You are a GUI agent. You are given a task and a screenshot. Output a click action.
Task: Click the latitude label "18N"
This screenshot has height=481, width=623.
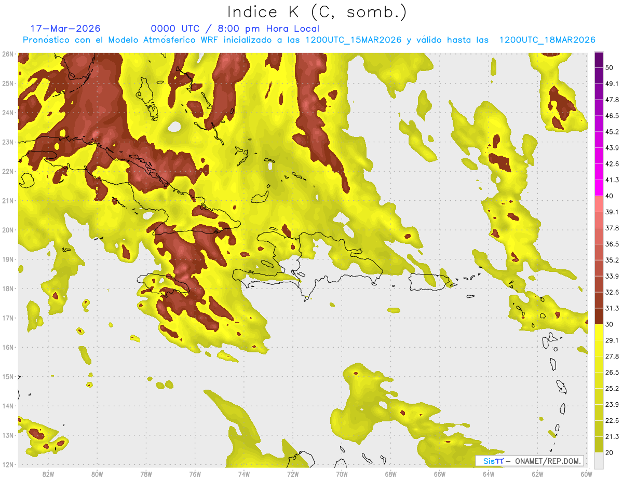[8, 288]
